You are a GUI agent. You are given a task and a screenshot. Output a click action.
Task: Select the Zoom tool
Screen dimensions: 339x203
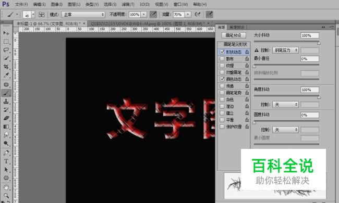(6, 195)
